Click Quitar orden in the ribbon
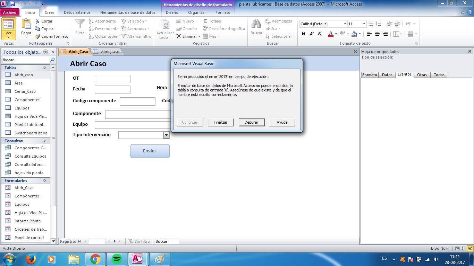474x266 pixels. [103, 36]
